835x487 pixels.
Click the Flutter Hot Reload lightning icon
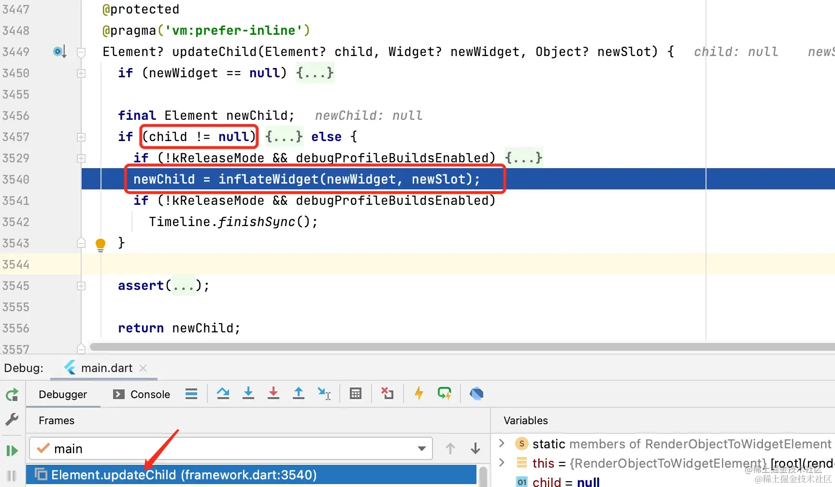pyautogui.click(x=419, y=393)
